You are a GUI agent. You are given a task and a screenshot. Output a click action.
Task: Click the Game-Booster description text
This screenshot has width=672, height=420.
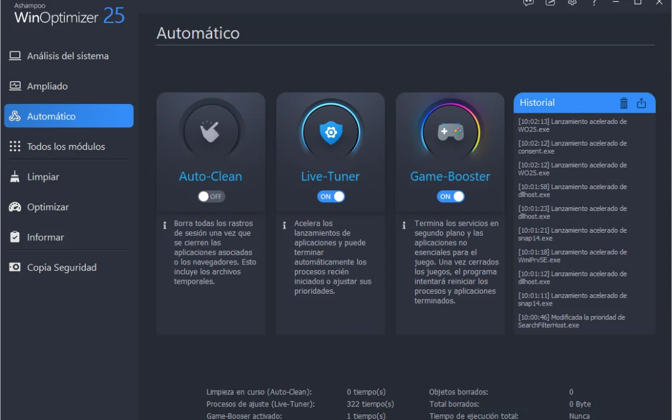(457, 262)
